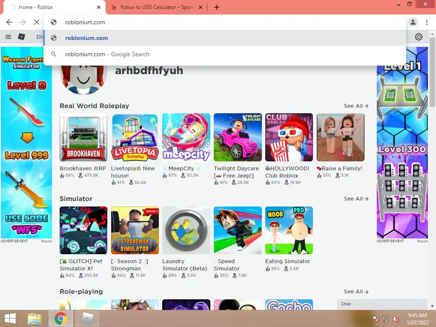Close the Home - Roblox tab
The width and height of the screenshot is (436, 327).
(99, 7)
